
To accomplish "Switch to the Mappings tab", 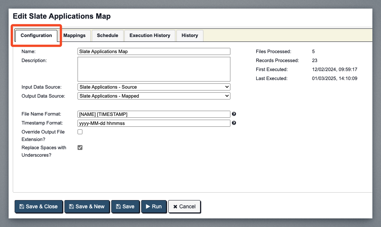I will (74, 36).
